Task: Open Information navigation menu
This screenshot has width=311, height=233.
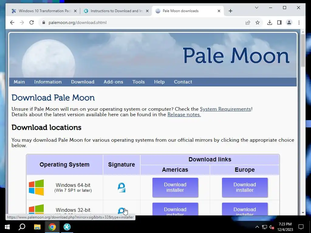Action: coord(48,82)
